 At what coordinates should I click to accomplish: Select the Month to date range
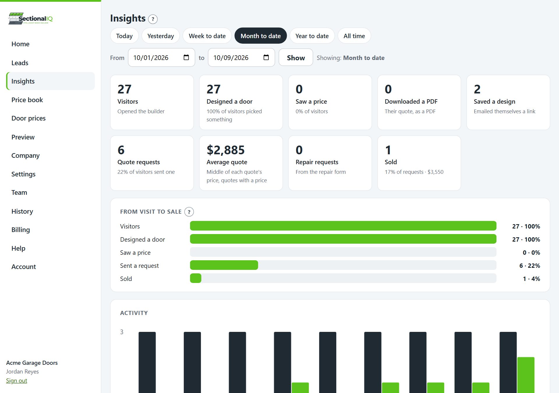(x=261, y=36)
